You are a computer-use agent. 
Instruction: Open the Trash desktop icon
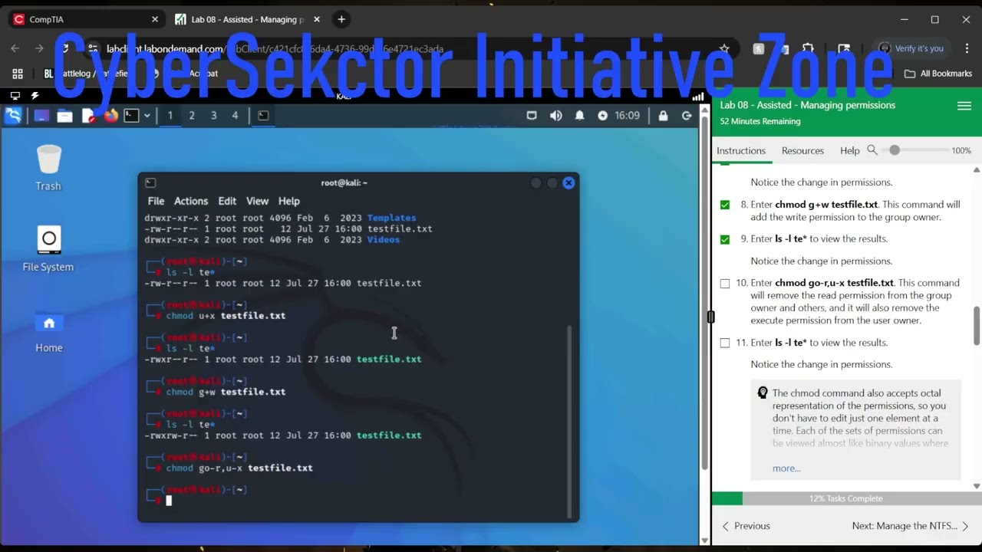[x=48, y=168]
